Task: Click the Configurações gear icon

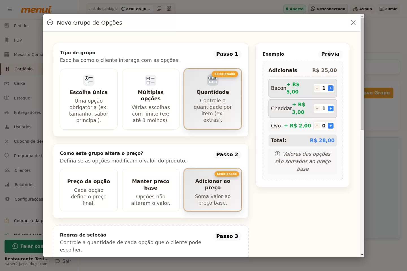Action: pyautogui.click(x=7, y=199)
